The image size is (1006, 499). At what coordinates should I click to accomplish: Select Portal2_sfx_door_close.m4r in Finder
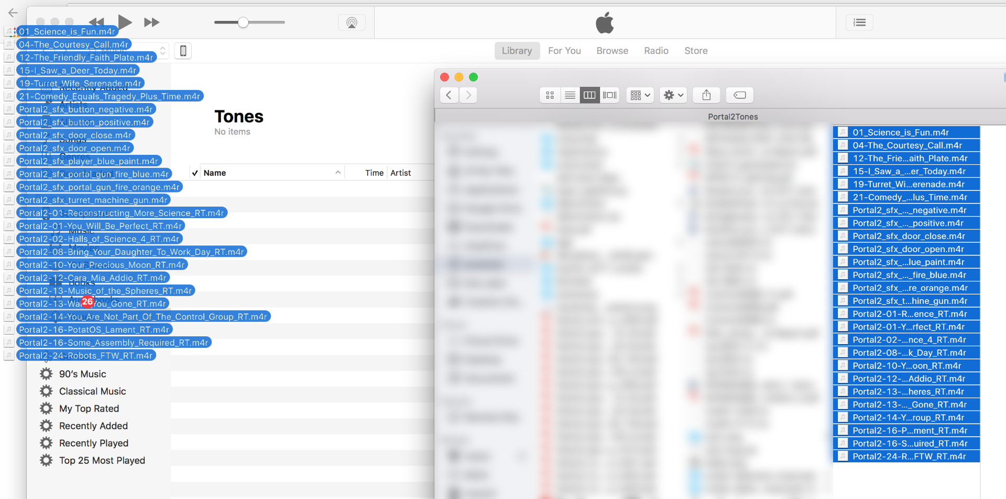(x=906, y=236)
